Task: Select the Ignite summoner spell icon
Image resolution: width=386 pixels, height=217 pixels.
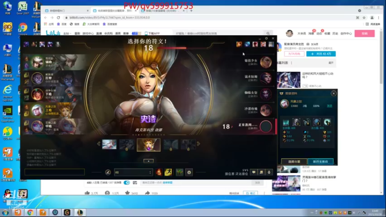Action: coord(159,172)
